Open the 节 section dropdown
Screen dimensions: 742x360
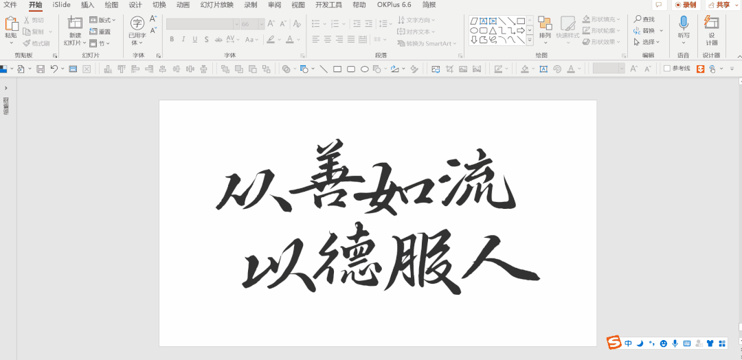point(100,43)
